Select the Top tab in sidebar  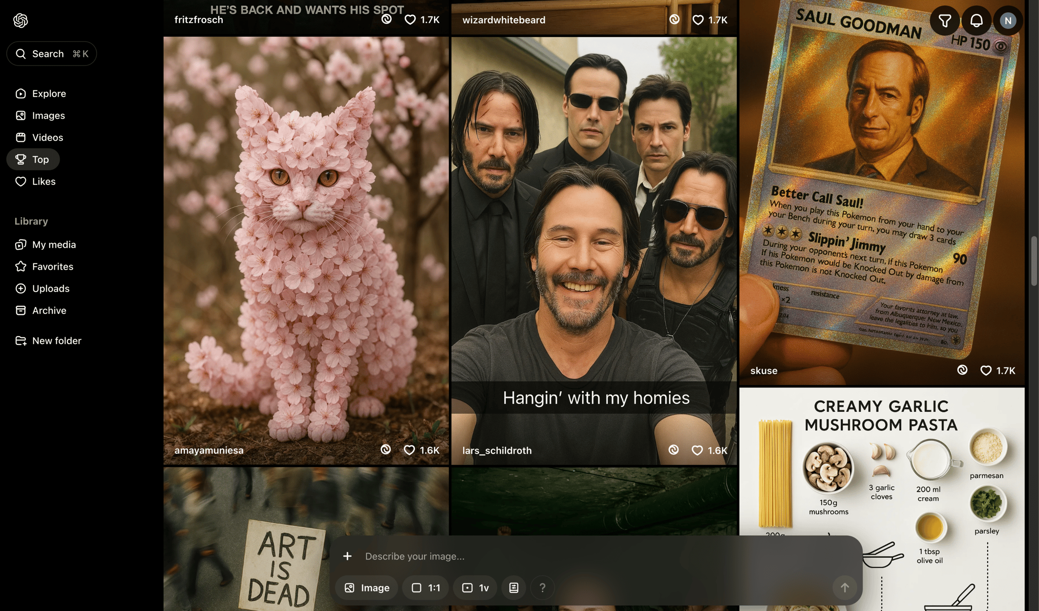coord(33,159)
